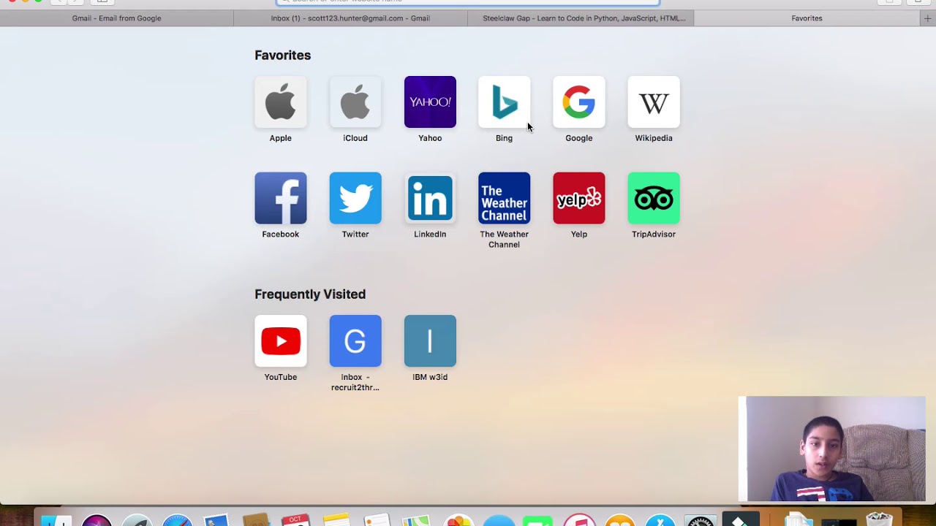936x526 pixels.
Task: Open YouTube under Frequently Visited
Action: click(x=281, y=341)
